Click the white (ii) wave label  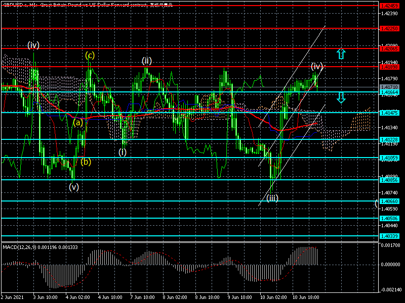click(146, 61)
